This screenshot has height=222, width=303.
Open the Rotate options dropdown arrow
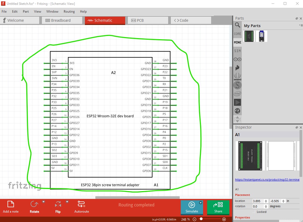[x=44, y=202]
